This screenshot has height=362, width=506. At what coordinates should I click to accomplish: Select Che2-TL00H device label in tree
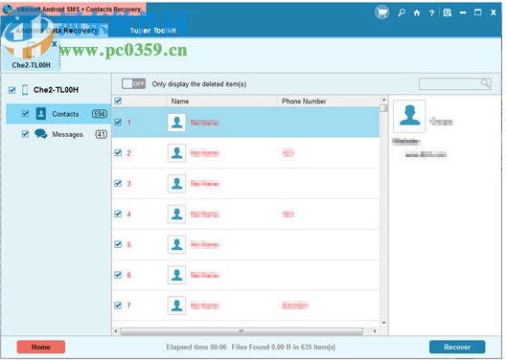[x=56, y=90]
